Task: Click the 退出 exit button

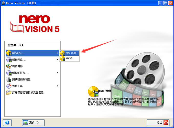Action: coord(158,123)
